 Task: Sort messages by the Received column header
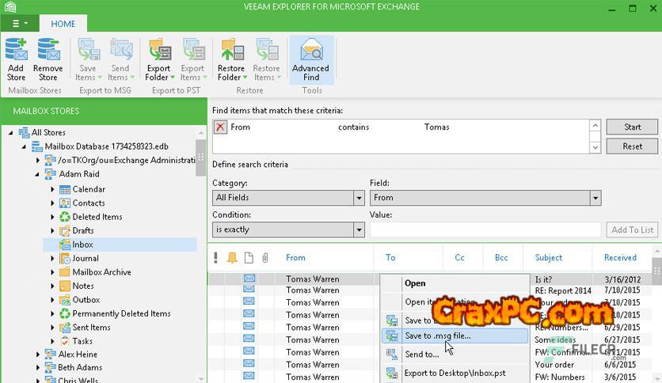pos(620,257)
